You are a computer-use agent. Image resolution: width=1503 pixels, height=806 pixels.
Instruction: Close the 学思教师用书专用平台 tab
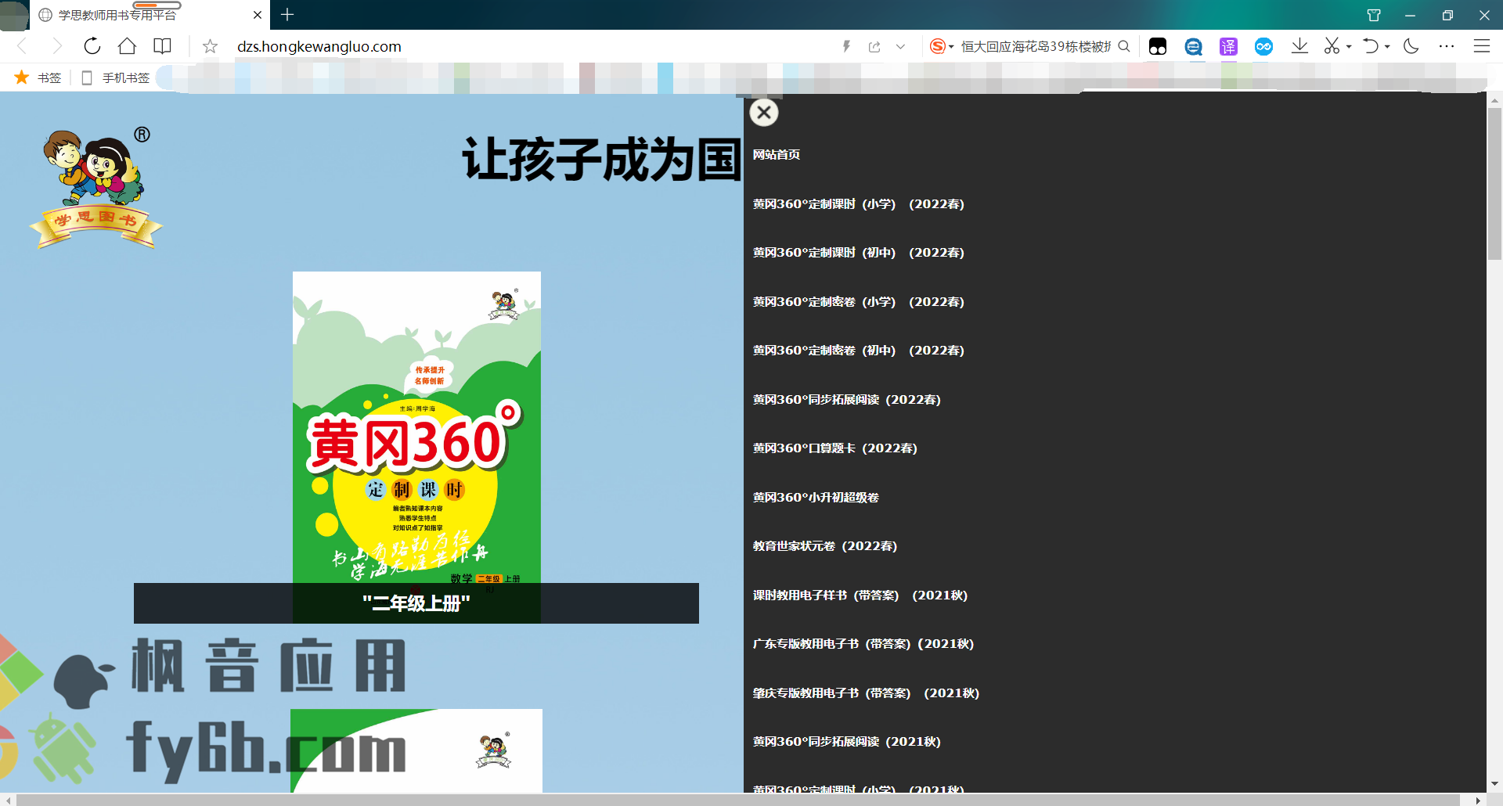[x=258, y=15]
